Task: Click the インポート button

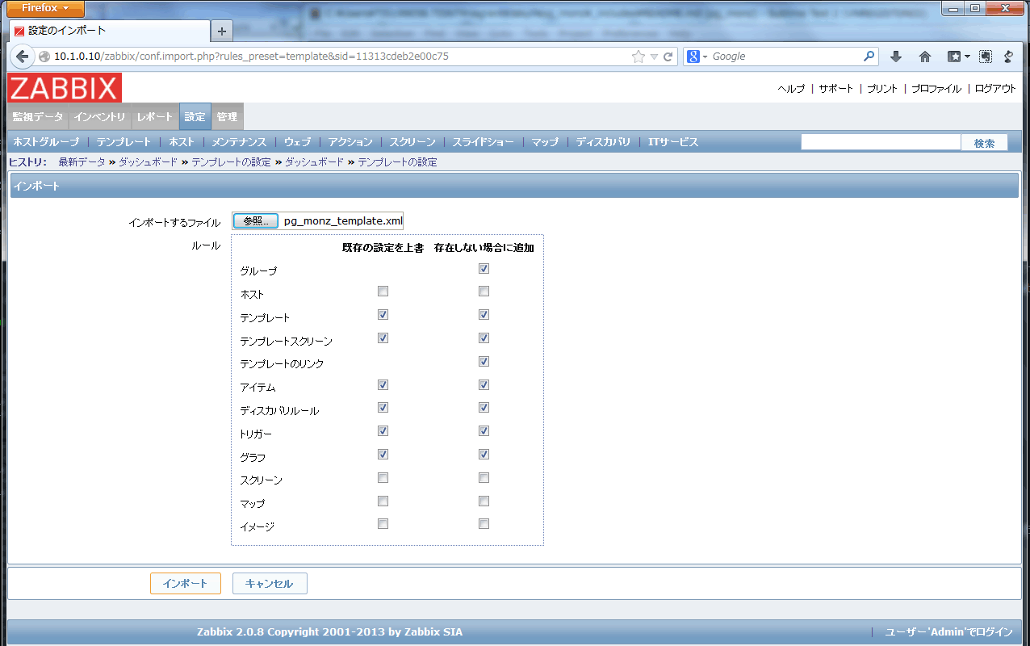Action: point(186,584)
